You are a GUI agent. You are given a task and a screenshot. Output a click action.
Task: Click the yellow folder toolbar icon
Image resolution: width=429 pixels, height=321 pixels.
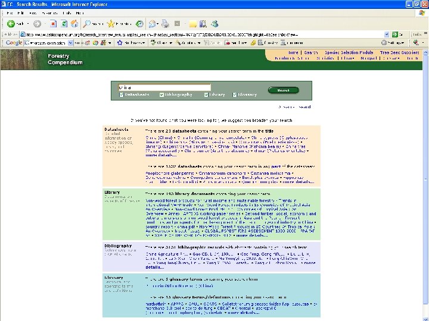point(193,24)
